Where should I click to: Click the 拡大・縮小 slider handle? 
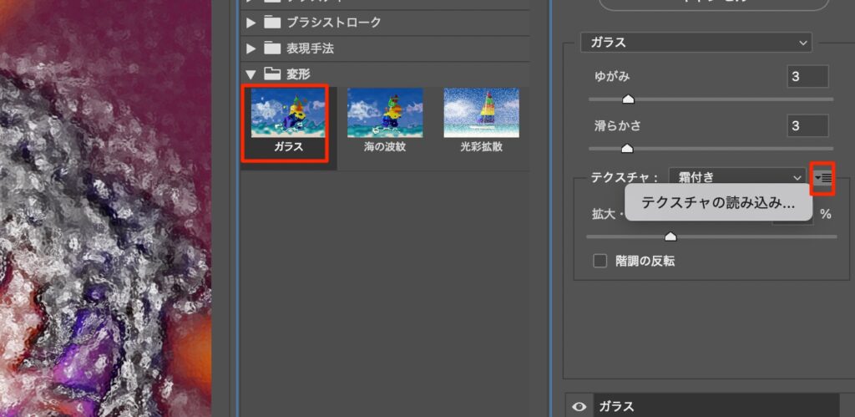click(670, 236)
